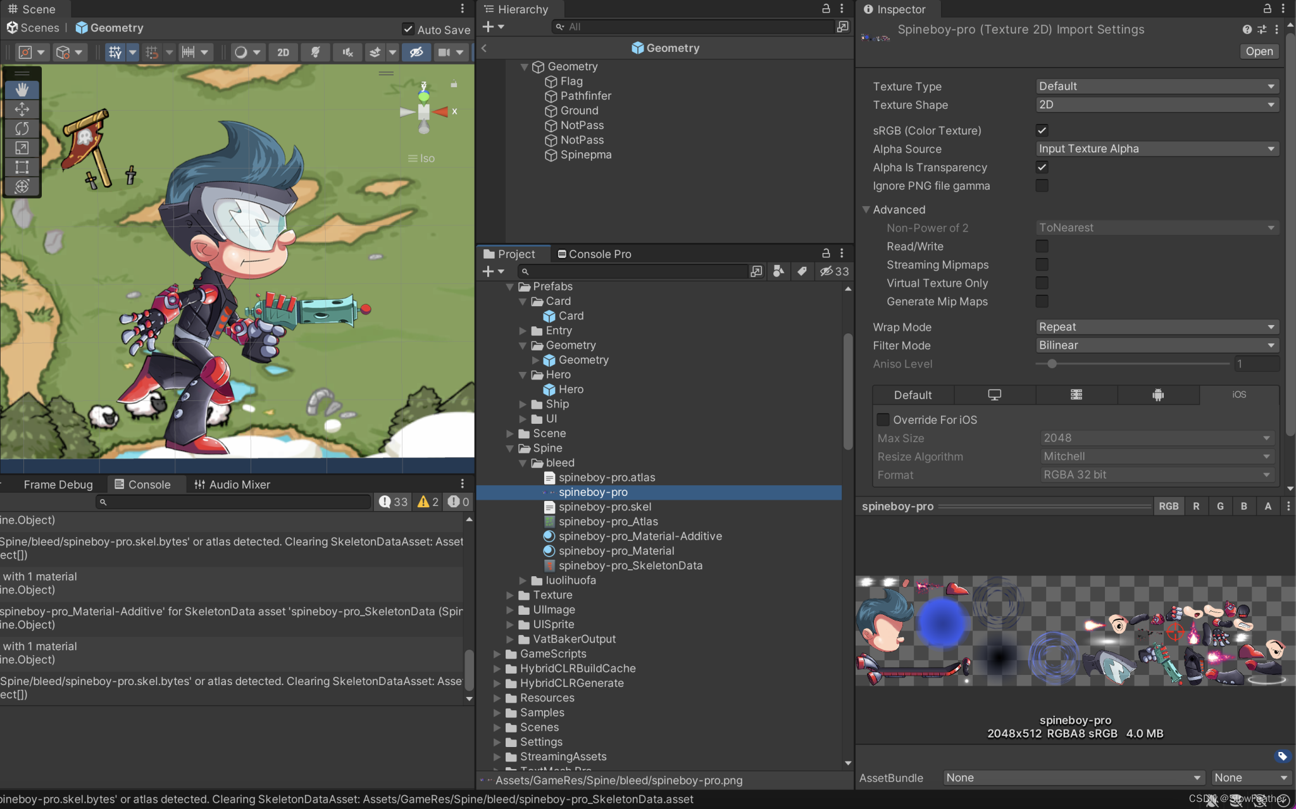Image resolution: width=1296 pixels, height=809 pixels.
Task: Collapse the bleed folder in the Project panel
Action: point(523,462)
